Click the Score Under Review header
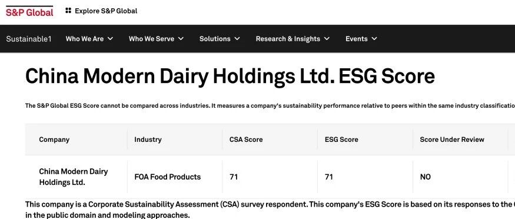Screen dimensions: 515x219 tap(452, 140)
